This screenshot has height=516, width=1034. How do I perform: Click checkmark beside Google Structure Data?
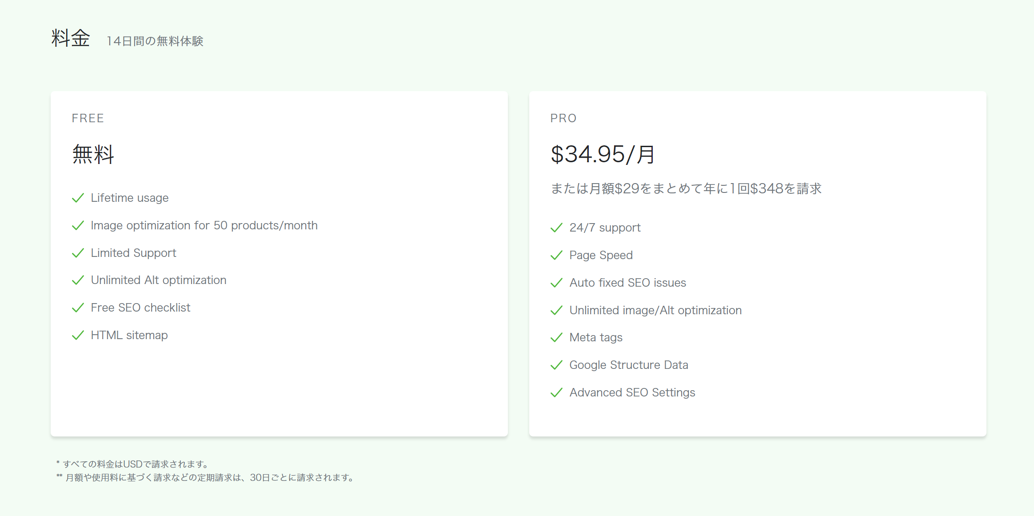[x=556, y=365]
